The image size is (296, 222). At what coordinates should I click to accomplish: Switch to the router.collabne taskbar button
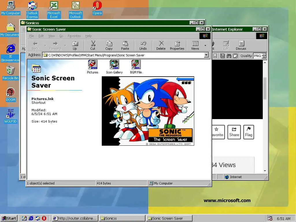click(x=75, y=218)
